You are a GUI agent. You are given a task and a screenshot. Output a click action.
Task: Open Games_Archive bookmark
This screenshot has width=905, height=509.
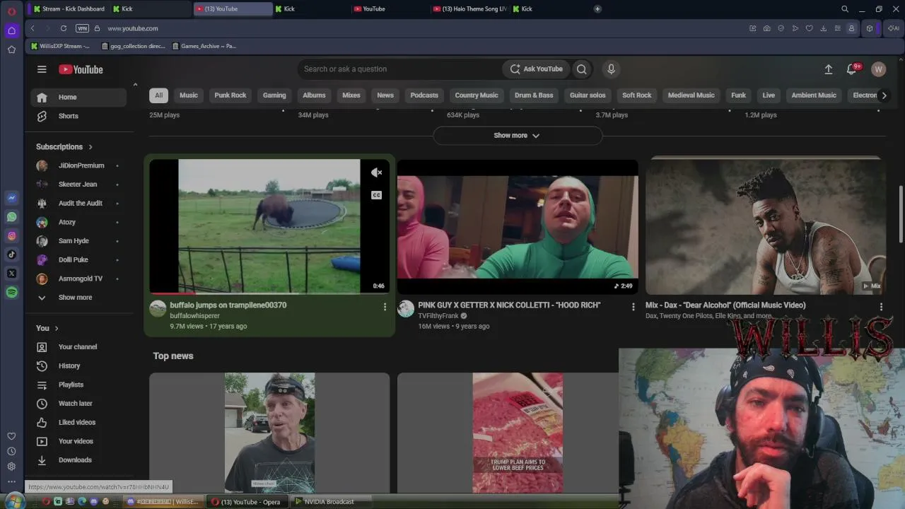[x=204, y=46]
